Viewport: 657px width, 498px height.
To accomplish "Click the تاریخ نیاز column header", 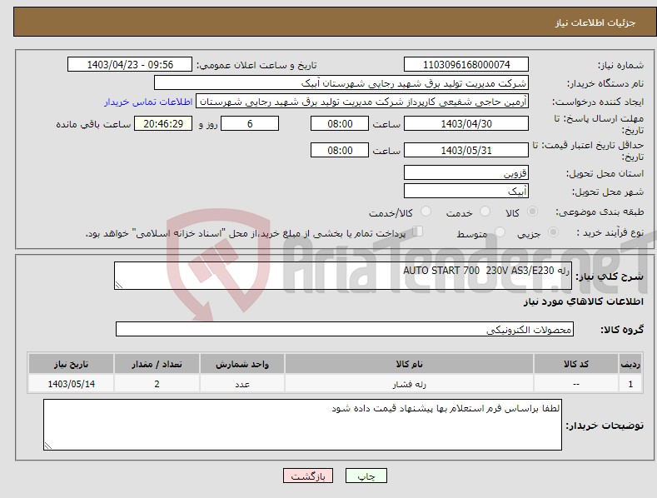I will [x=72, y=364].
